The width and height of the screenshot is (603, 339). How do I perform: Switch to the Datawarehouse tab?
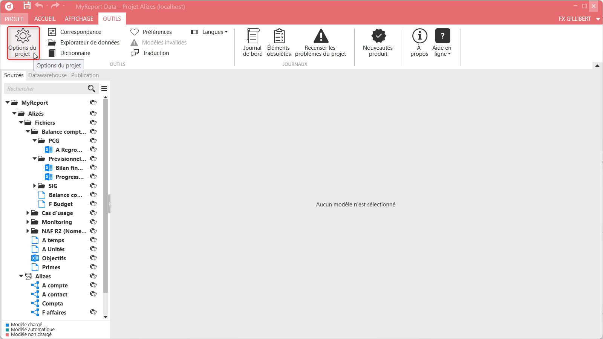click(x=47, y=75)
